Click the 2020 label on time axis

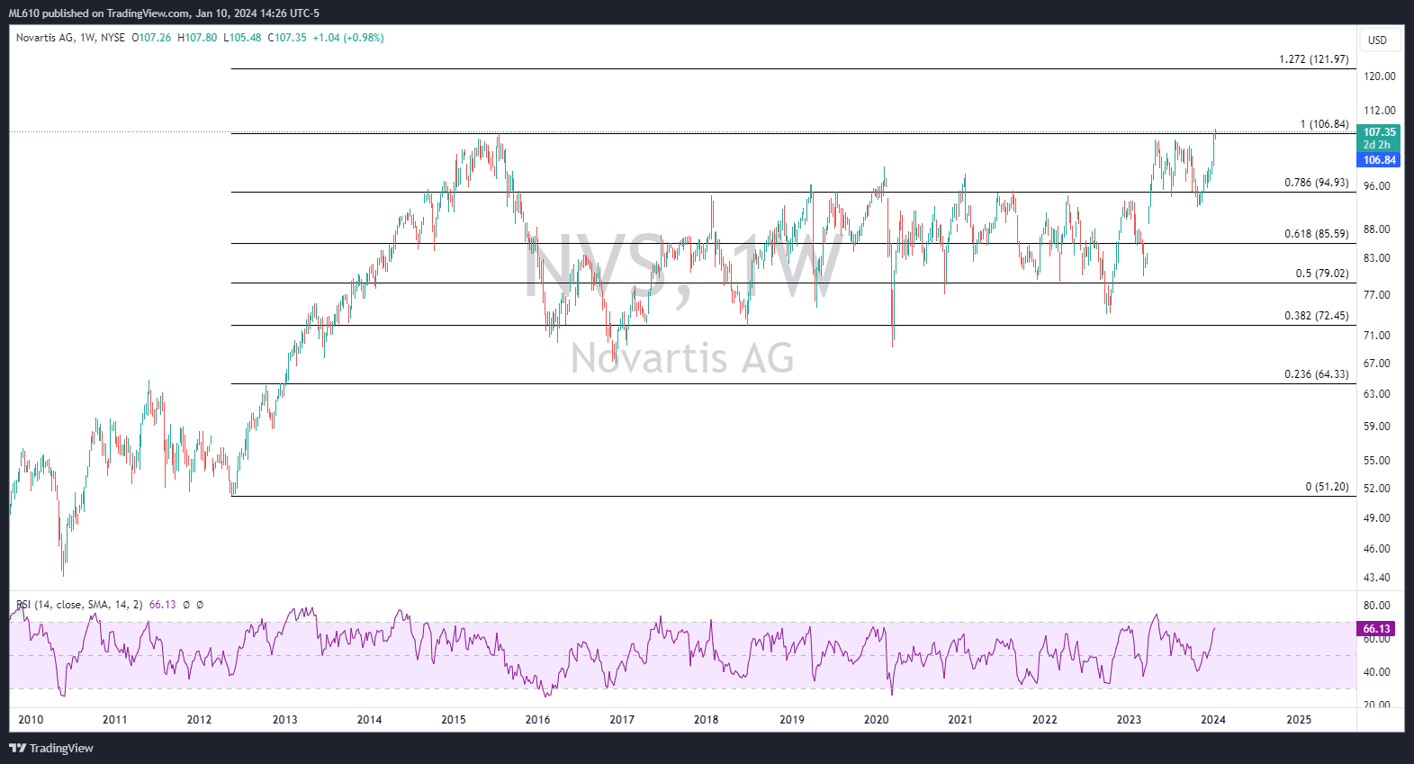pos(877,720)
